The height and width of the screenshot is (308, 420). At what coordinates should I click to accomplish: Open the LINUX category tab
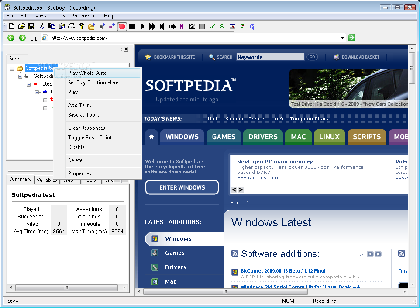point(330,137)
